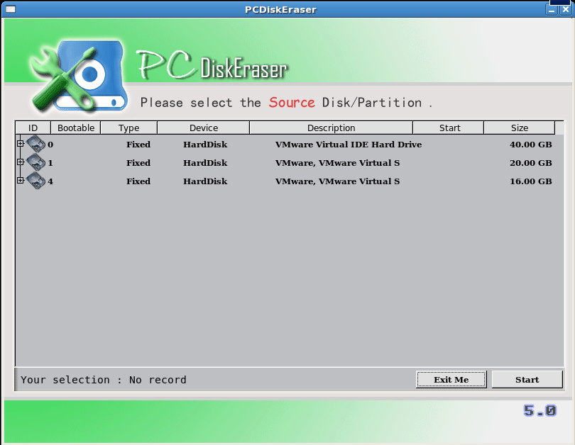
Task: Close the PCDiskEraser window
Action: 566,9
